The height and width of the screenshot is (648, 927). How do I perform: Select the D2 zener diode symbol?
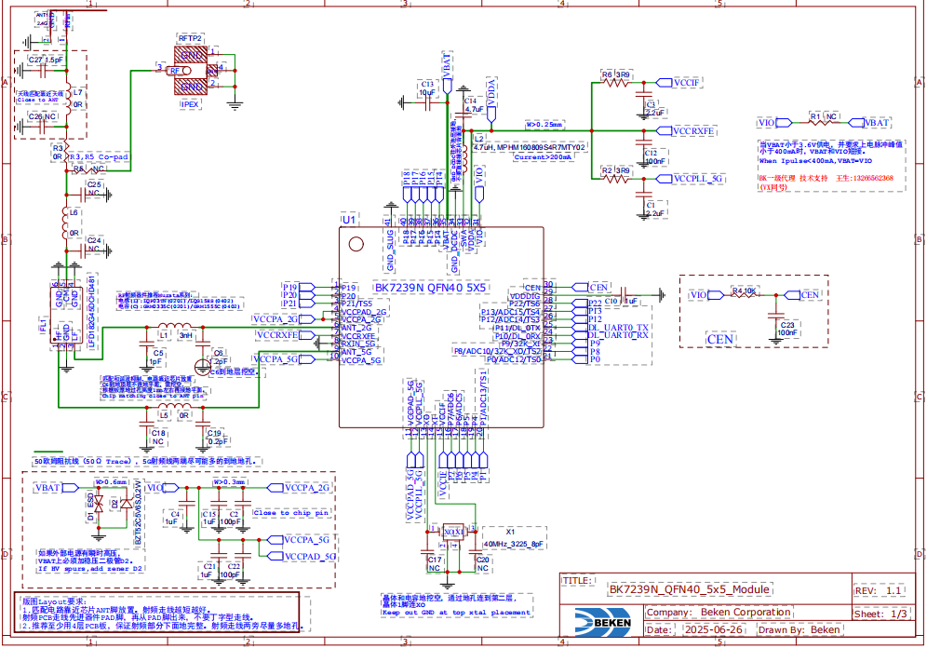126,504
